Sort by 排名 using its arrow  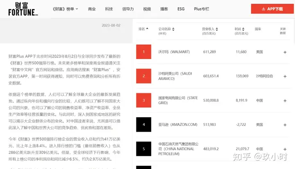[147, 29]
